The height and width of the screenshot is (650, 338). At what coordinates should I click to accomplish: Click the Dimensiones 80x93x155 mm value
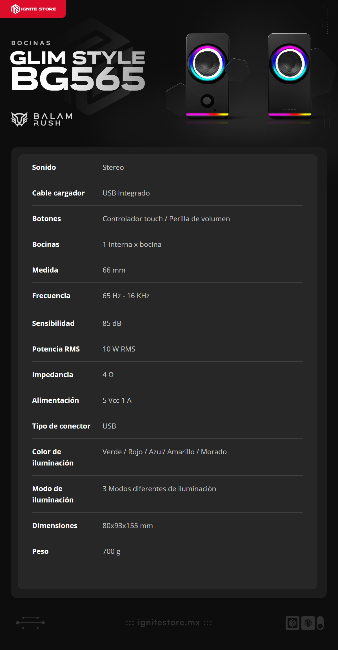(128, 526)
